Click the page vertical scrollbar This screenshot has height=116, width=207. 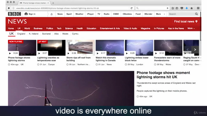coord(201,26)
